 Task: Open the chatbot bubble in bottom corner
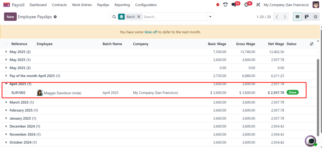tap(311, 141)
